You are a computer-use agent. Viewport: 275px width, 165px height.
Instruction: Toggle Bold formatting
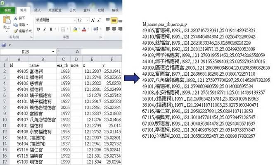pos(38,29)
